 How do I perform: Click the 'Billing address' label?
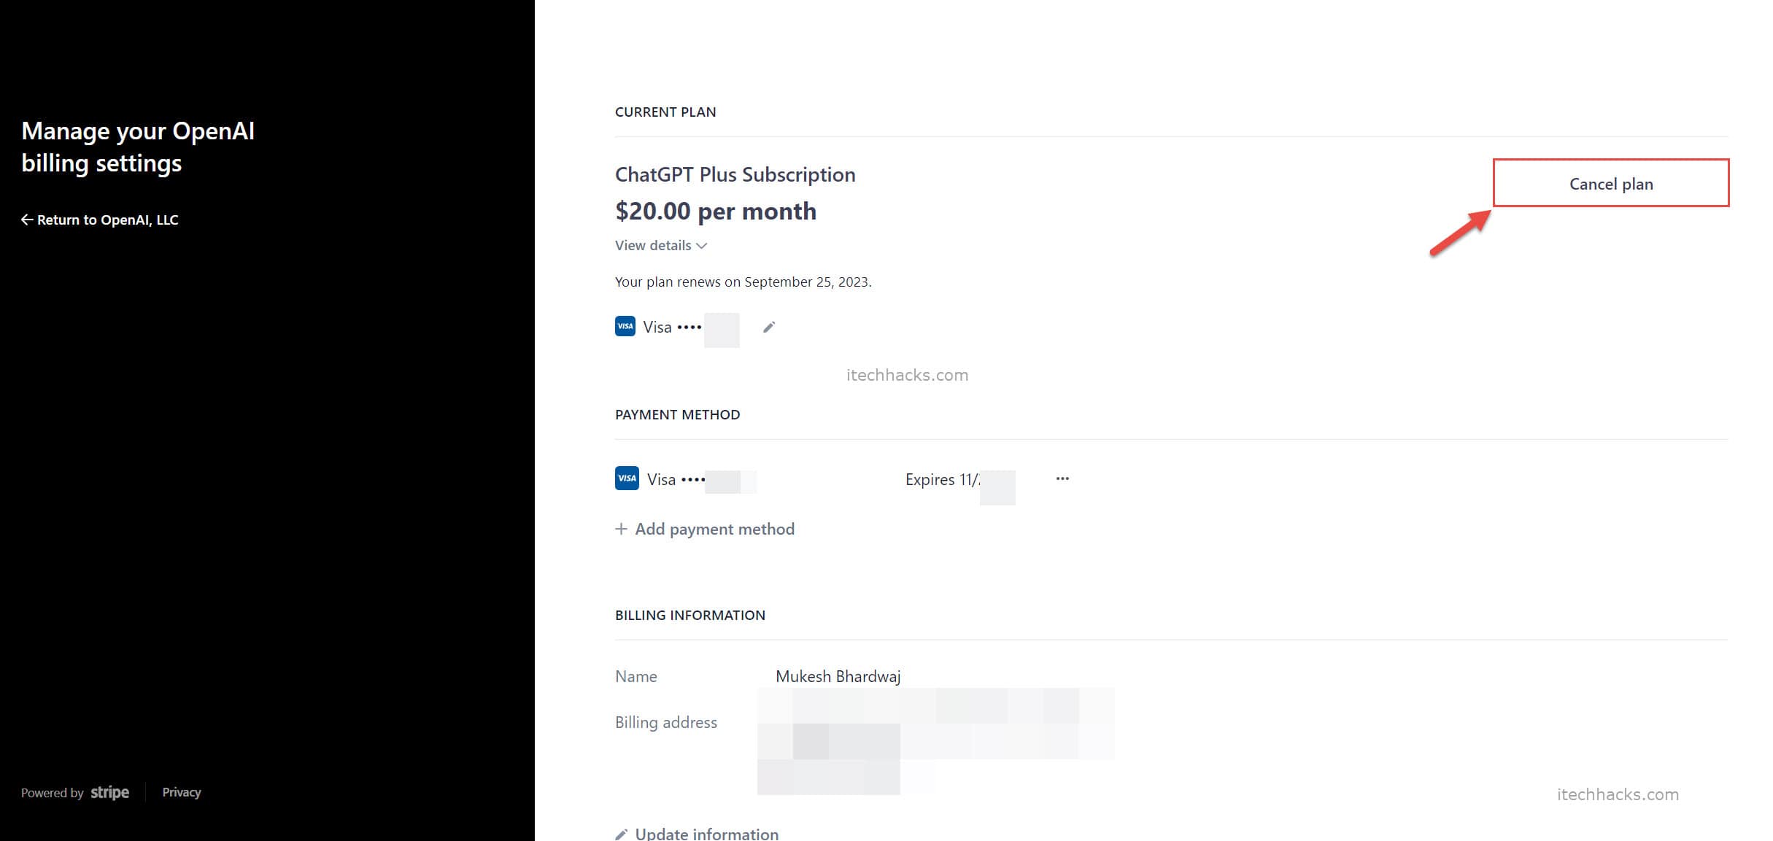[x=666, y=722]
